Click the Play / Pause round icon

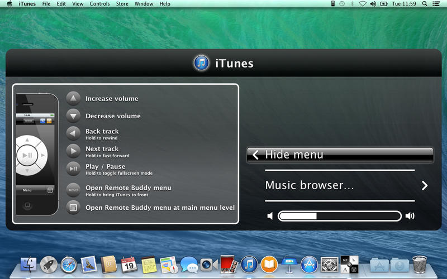[x=73, y=169]
